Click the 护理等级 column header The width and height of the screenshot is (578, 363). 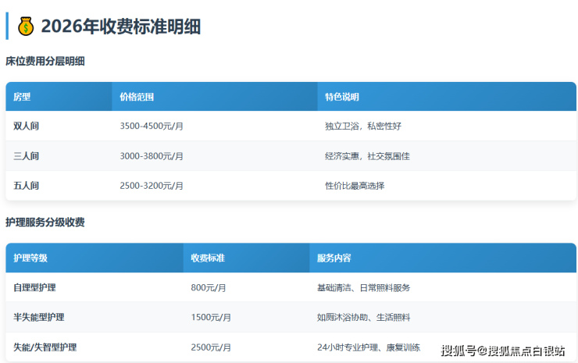30,258
